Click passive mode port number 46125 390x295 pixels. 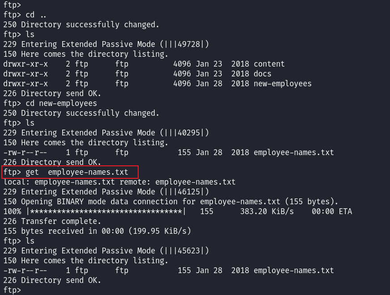pyautogui.click(x=191, y=192)
